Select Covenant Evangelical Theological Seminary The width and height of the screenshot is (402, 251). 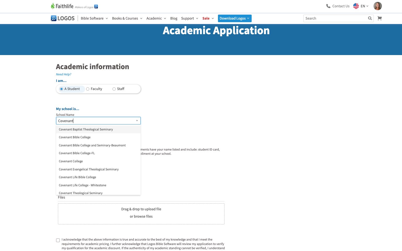pos(98,169)
